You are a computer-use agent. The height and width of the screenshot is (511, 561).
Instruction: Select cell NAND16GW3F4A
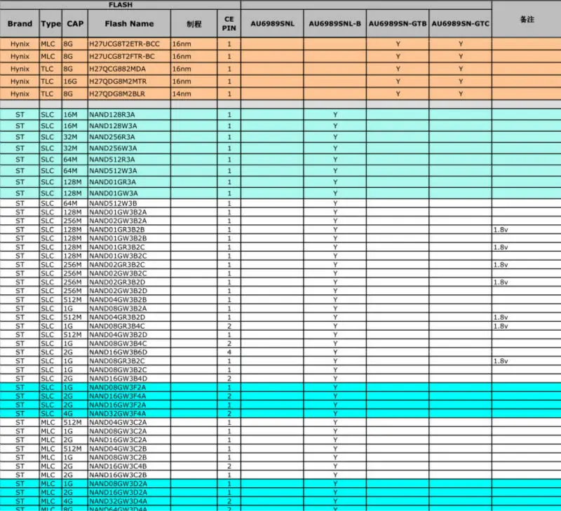click(x=129, y=396)
